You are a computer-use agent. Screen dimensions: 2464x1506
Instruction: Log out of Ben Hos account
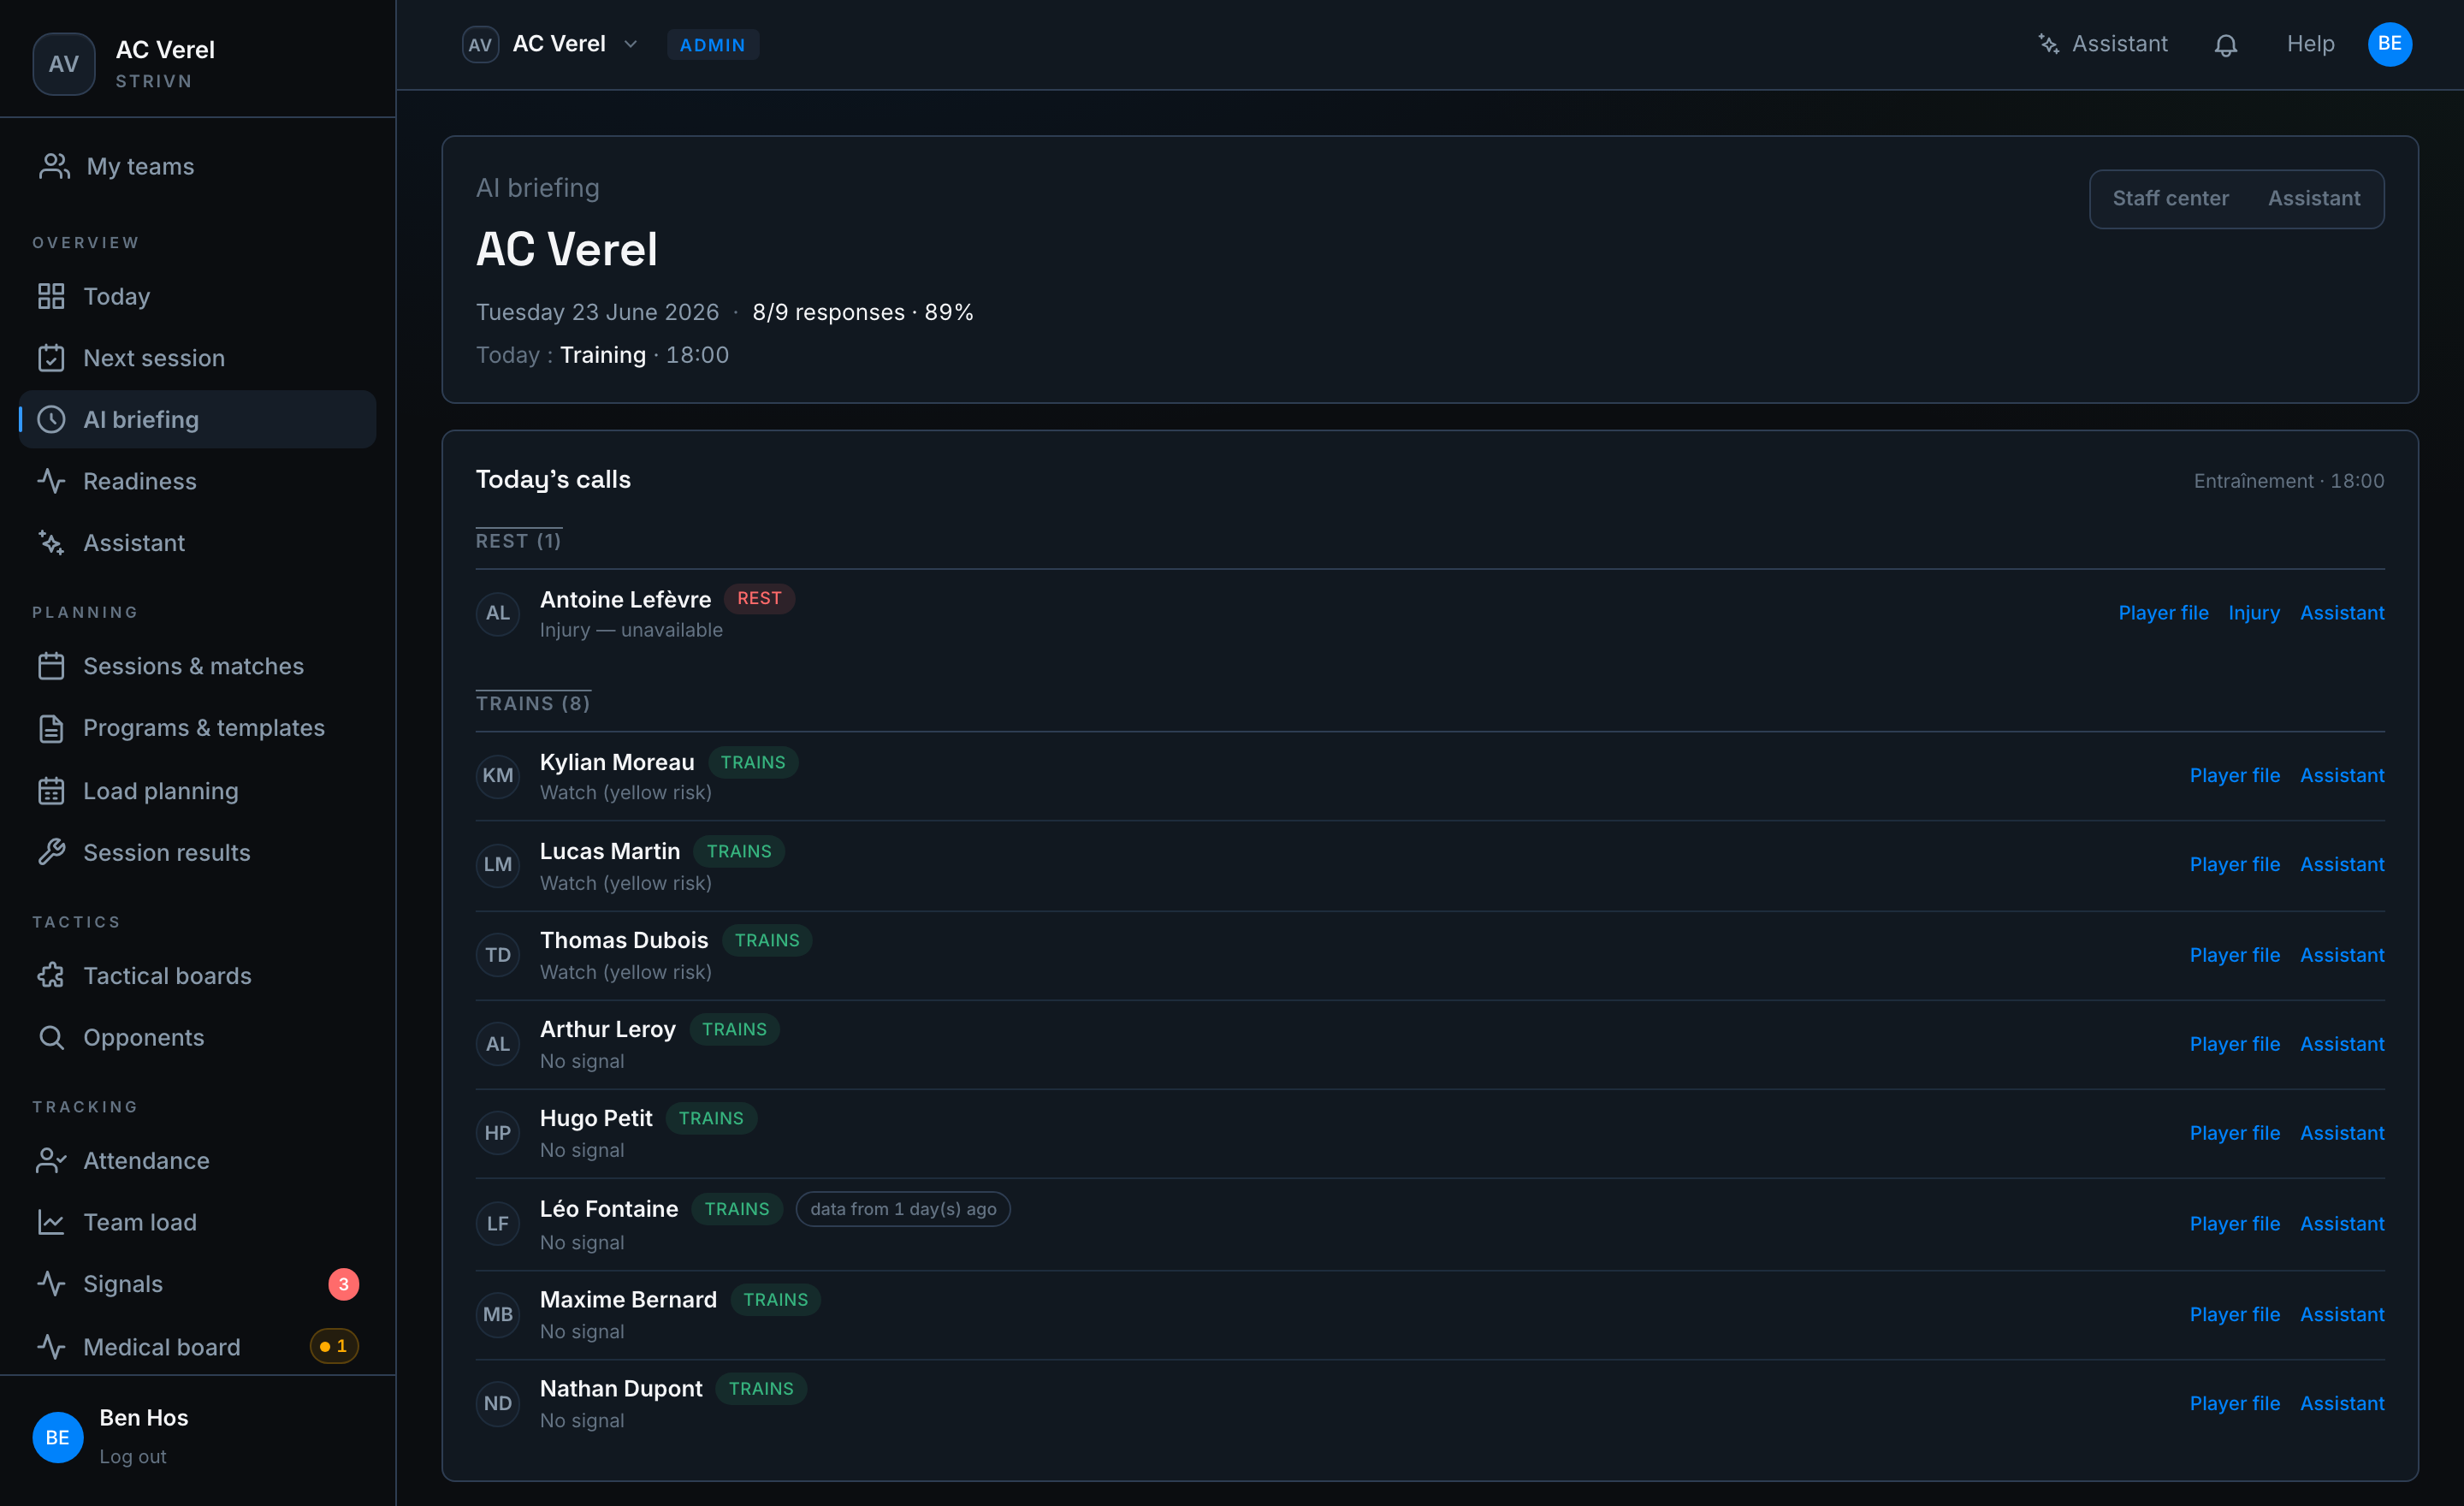click(132, 1456)
